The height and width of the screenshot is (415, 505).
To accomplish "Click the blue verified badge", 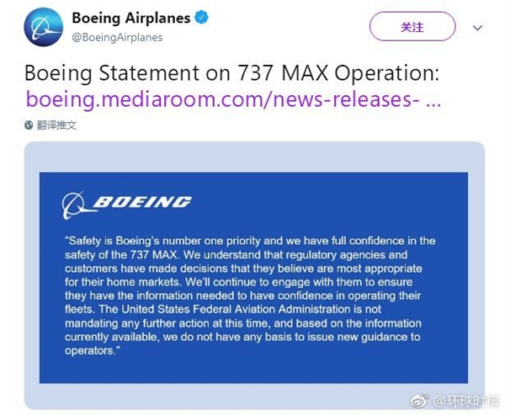I will tap(202, 18).
